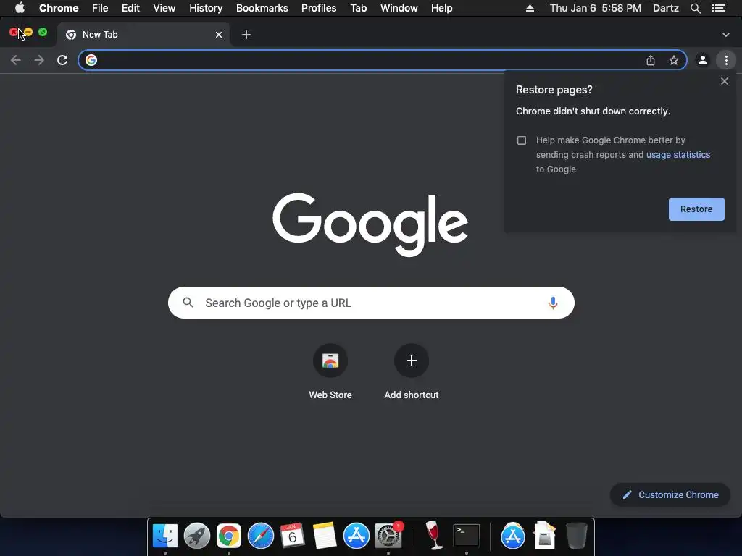The image size is (742, 556).
Task: Open Launchpad from the Dock
Action: [197, 536]
